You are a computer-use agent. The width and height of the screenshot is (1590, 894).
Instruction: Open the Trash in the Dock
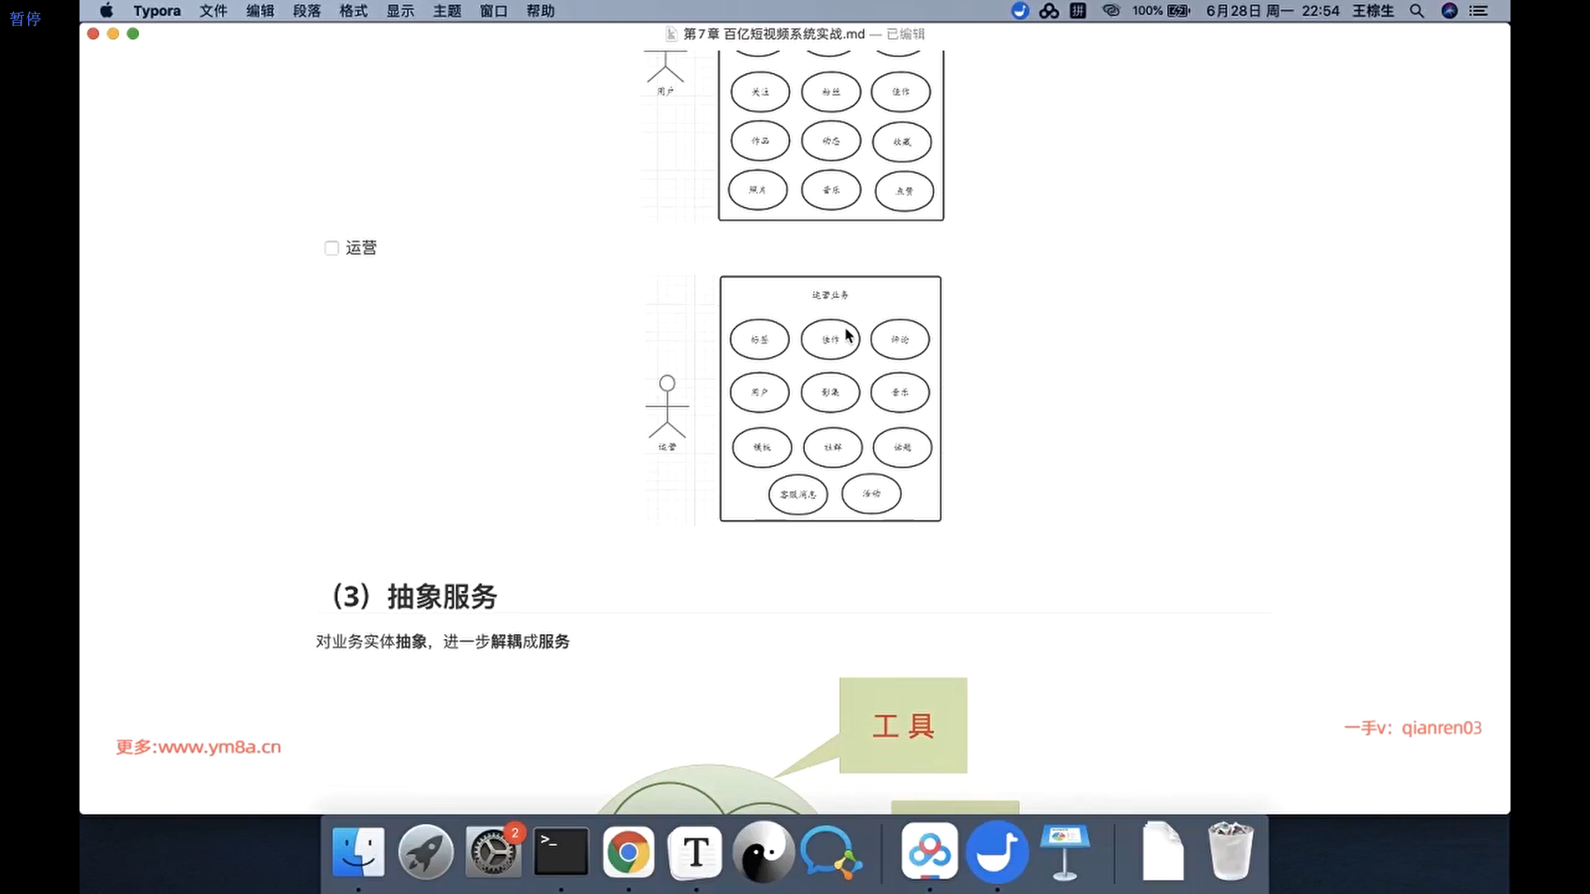(1230, 852)
